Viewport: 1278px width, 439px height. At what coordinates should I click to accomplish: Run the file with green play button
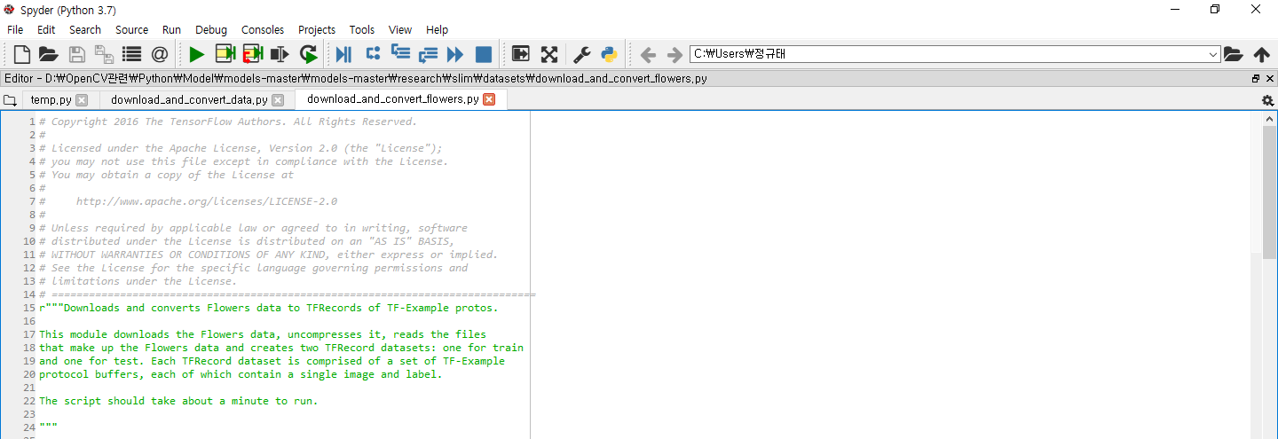196,54
